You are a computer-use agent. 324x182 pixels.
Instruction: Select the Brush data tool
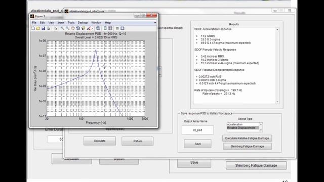tap(89, 28)
